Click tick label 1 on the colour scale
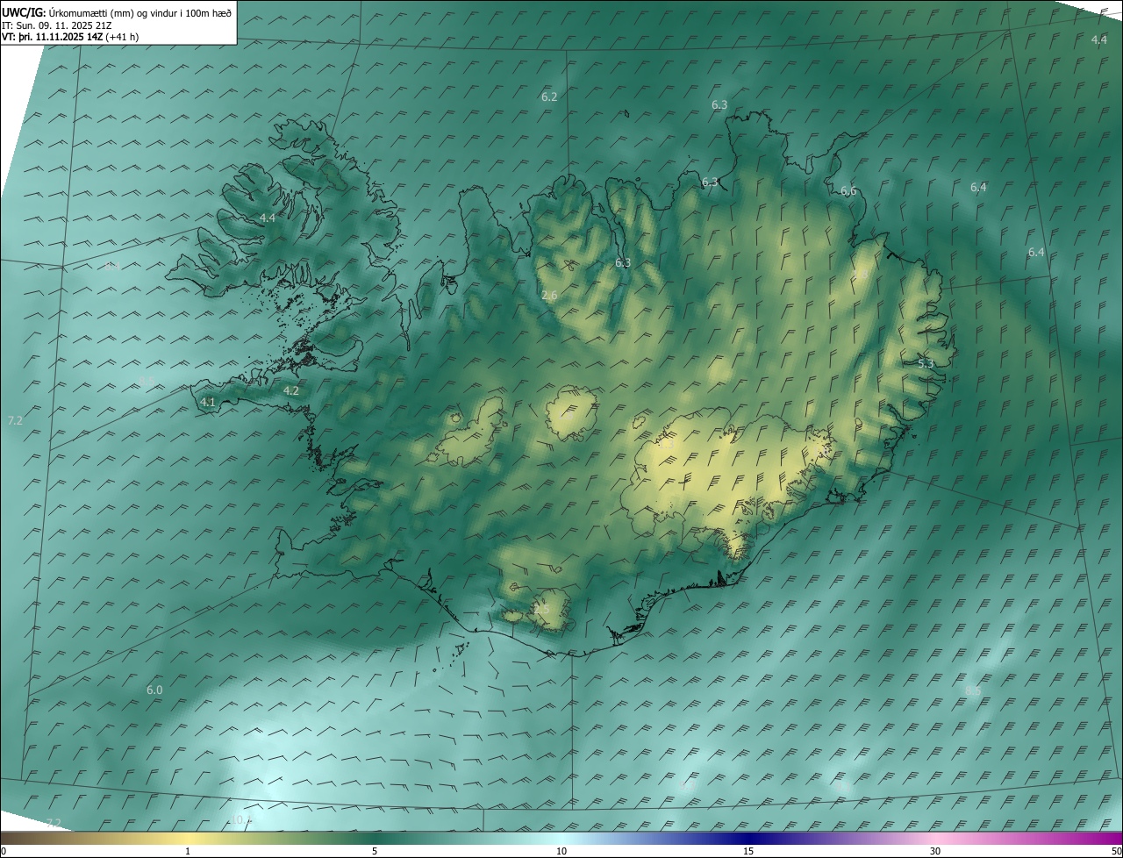The width and height of the screenshot is (1123, 858). pyautogui.click(x=188, y=851)
